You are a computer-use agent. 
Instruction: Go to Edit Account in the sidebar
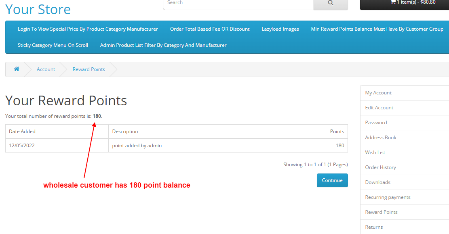pos(379,107)
